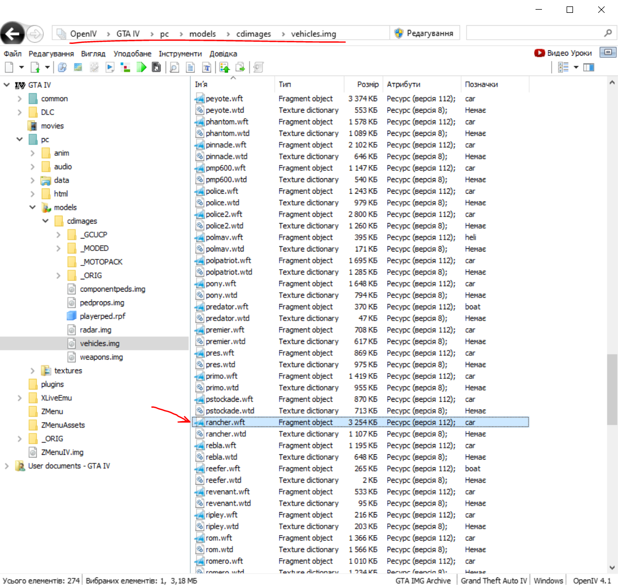Expand the textures folder node
The image size is (618, 587).
click(x=32, y=371)
